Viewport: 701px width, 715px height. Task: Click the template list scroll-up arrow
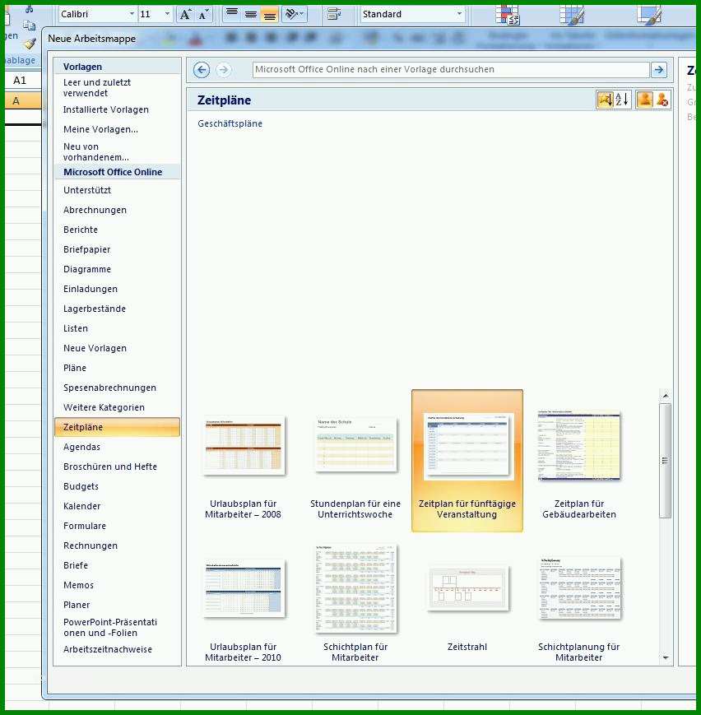(666, 396)
